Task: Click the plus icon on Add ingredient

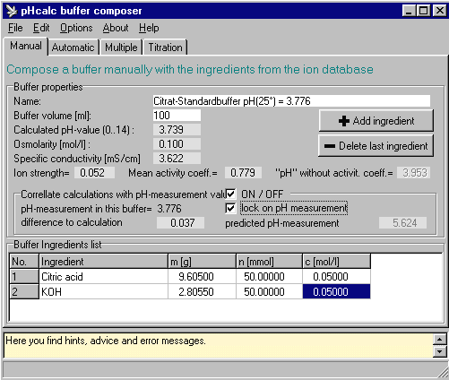Action: pyautogui.click(x=344, y=121)
